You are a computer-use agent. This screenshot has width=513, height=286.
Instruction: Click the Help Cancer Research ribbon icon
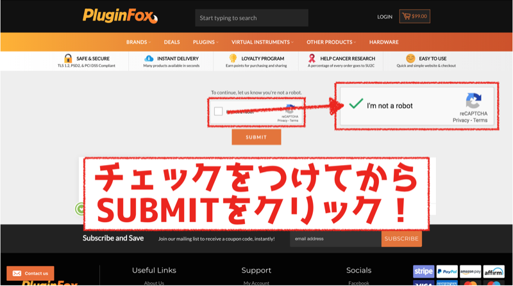coord(312,58)
